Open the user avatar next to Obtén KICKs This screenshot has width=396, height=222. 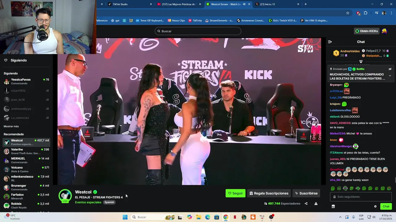[x=385, y=31]
